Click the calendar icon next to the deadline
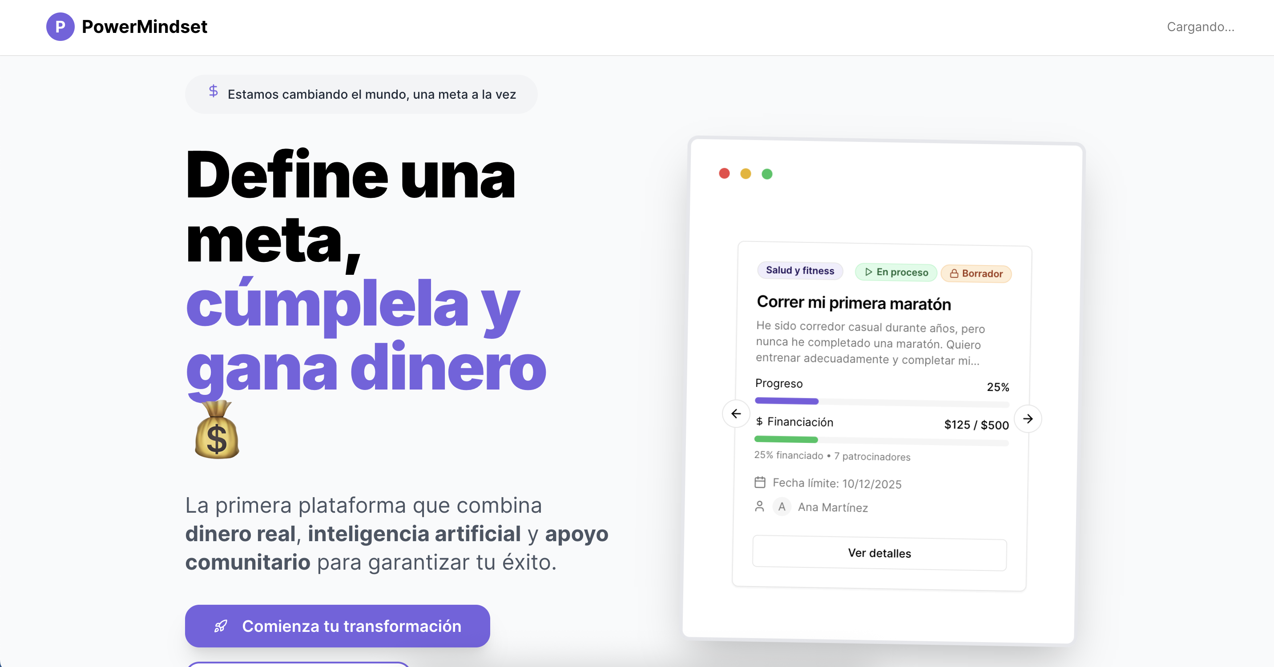This screenshot has height=667, width=1274. (x=761, y=483)
